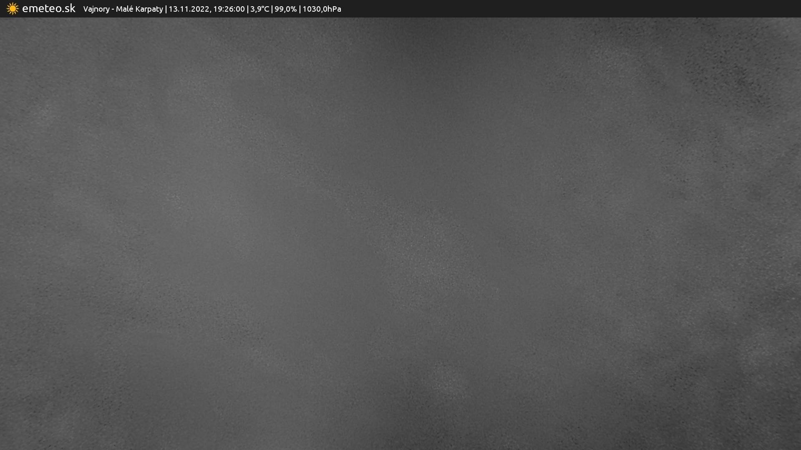This screenshot has width=801, height=450.
Task: Click the word Vajnory in header
Action: coord(96,9)
